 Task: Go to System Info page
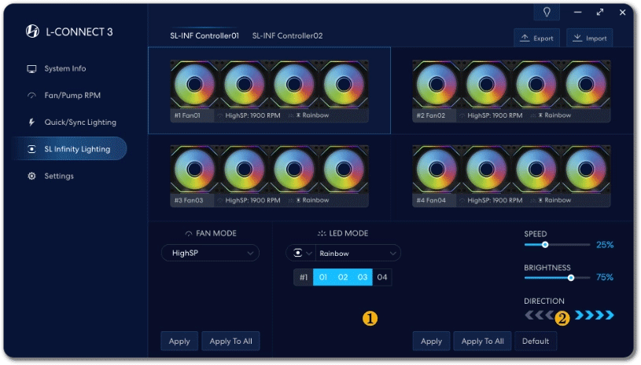(x=65, y=68)
